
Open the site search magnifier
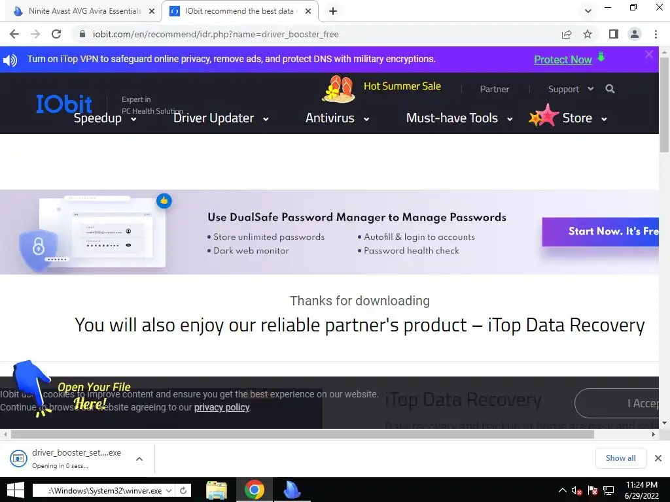click(610, 89)
